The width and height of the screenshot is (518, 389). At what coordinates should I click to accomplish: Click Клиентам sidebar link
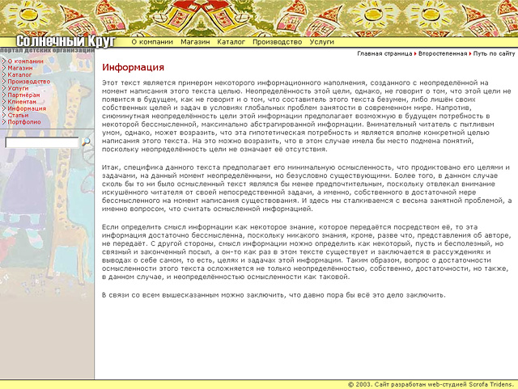pos(22,102)
